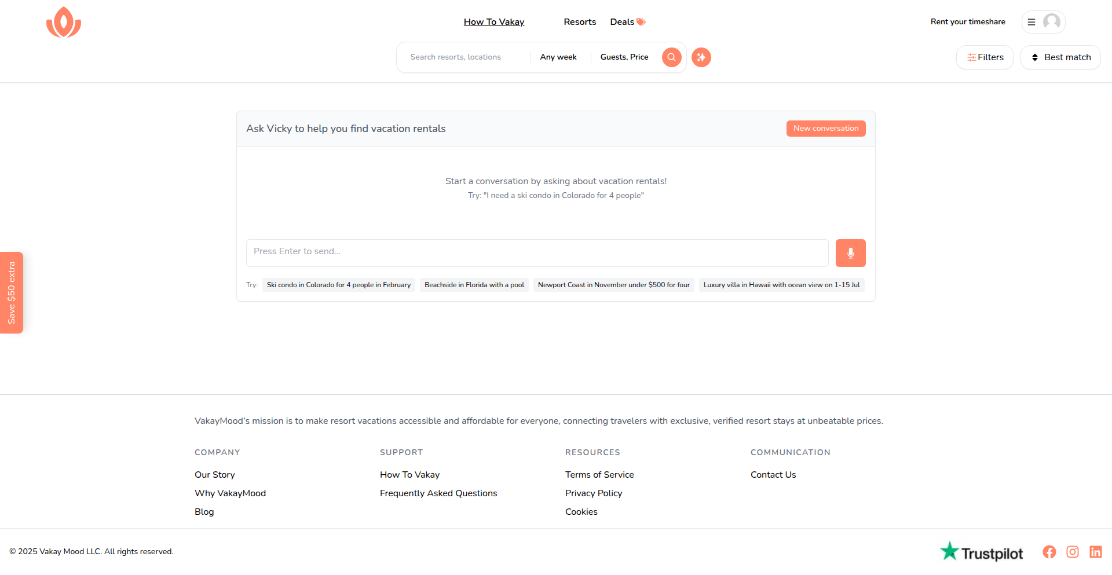
Task: Click the RESOURCES footer heading
Action: pos(592,452)
